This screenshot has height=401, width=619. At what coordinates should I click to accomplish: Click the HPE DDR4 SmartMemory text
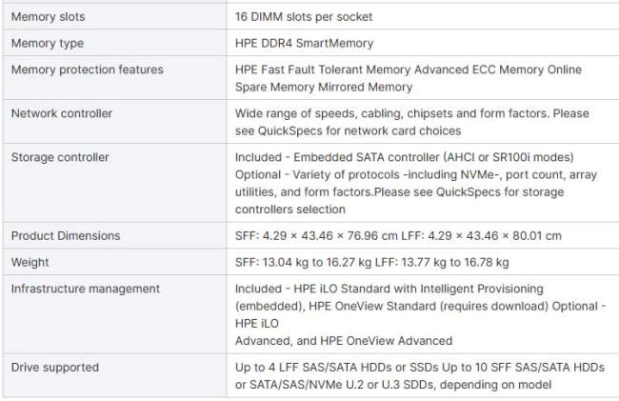point(304,44)
